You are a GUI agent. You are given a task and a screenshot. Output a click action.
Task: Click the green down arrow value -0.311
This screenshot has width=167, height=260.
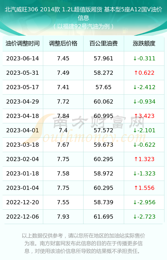[144, 58]
